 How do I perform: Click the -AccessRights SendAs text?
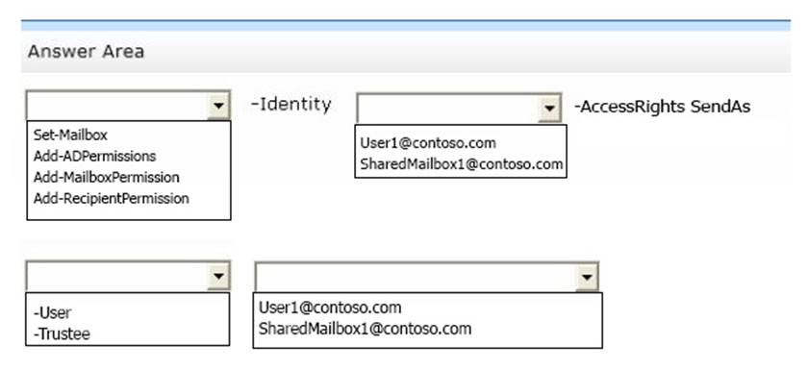662,107
